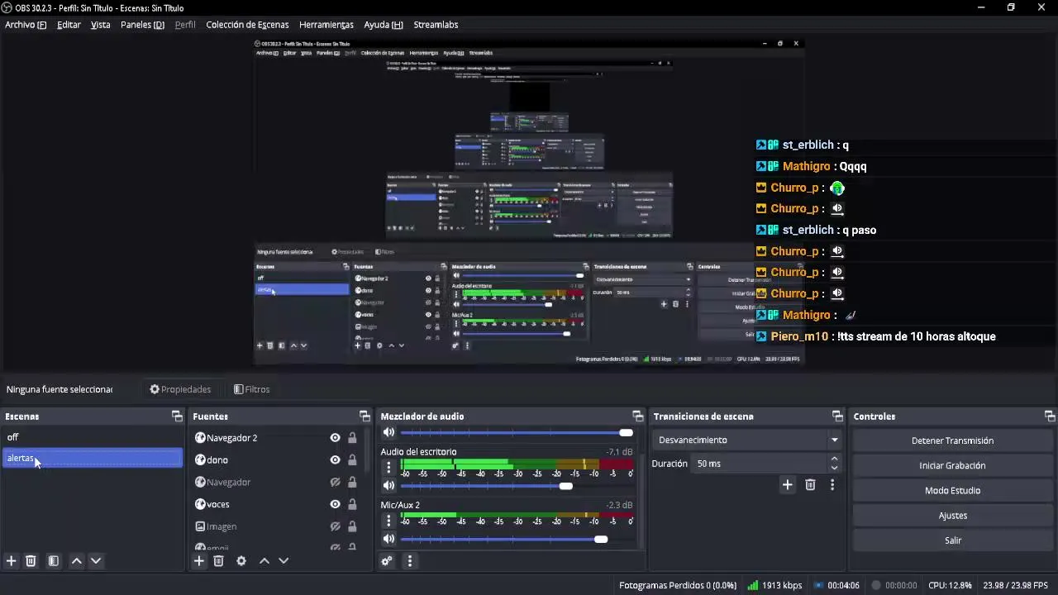Screen dimensions: 1058x595
Task: Hide the voces source
Action: (x=335, y=504)
